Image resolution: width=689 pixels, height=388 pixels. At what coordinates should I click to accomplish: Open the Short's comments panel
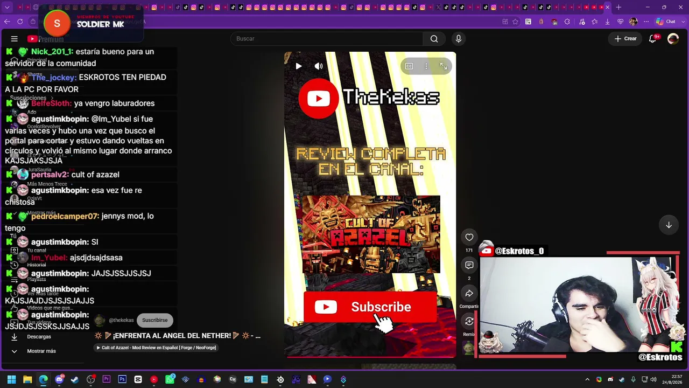click(469, 265)
